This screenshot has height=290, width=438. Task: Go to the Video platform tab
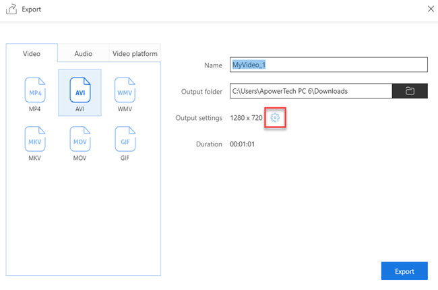[x=135, y=54]
